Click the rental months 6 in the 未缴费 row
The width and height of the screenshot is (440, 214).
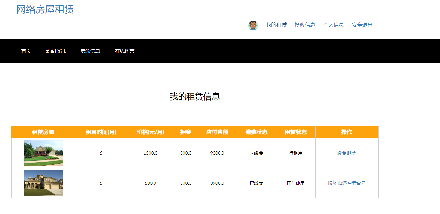click(x=101, y=153)
